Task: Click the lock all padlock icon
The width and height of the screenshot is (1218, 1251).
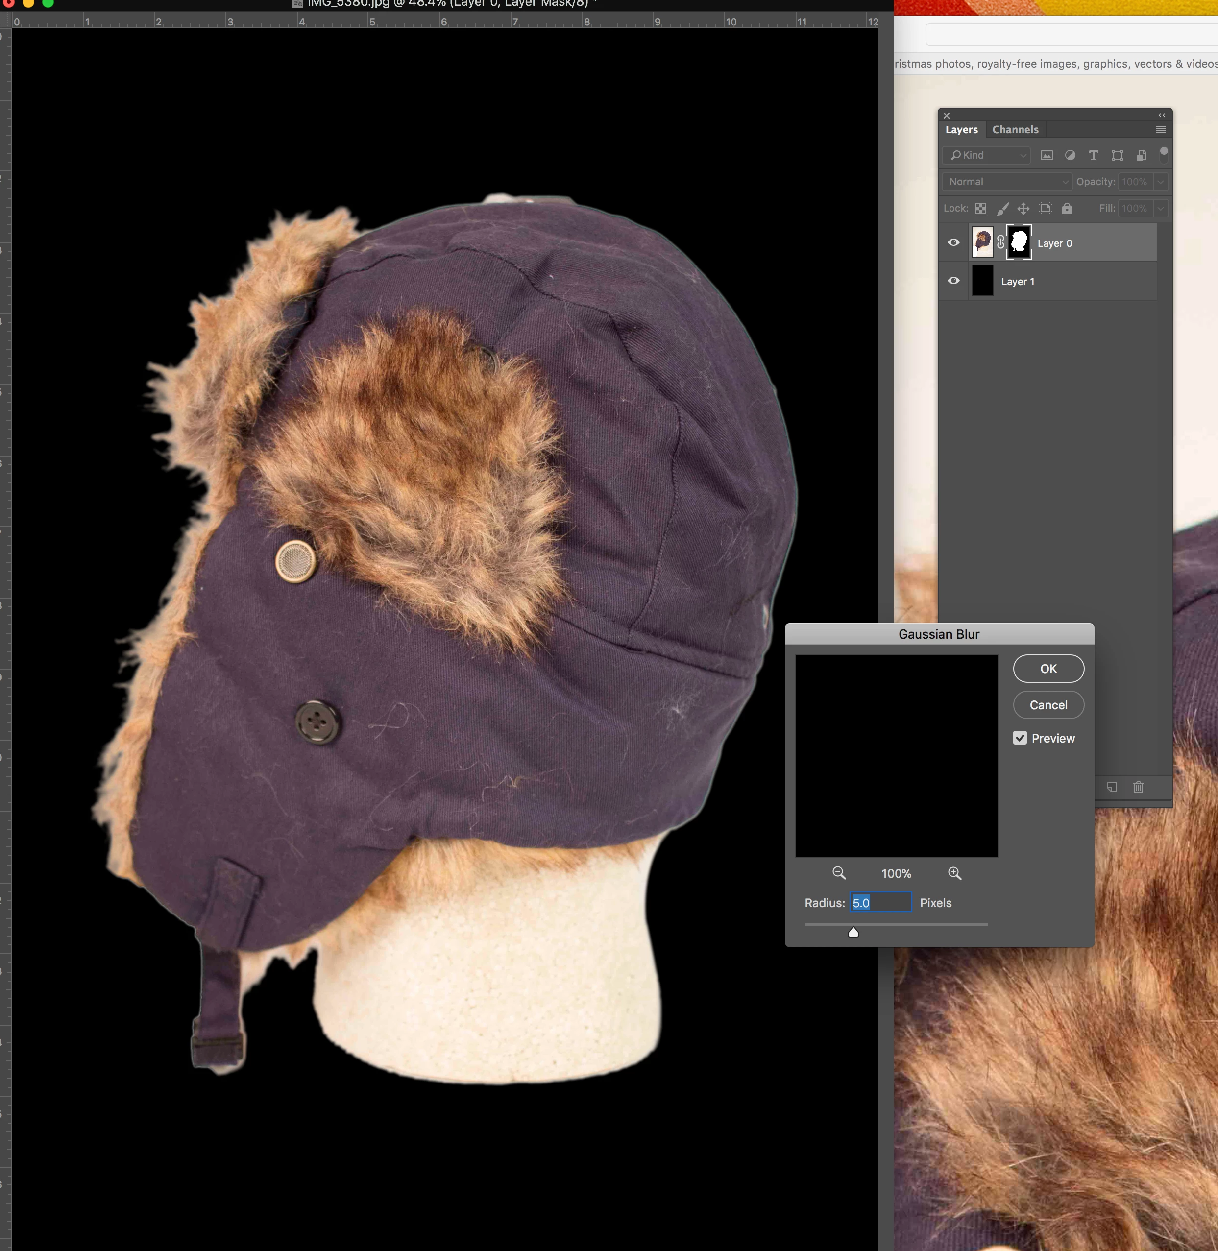Action: click(x=1067, y=209)
